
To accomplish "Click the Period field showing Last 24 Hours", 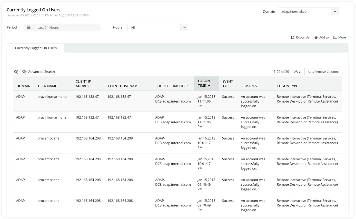I will pos(67,27).
